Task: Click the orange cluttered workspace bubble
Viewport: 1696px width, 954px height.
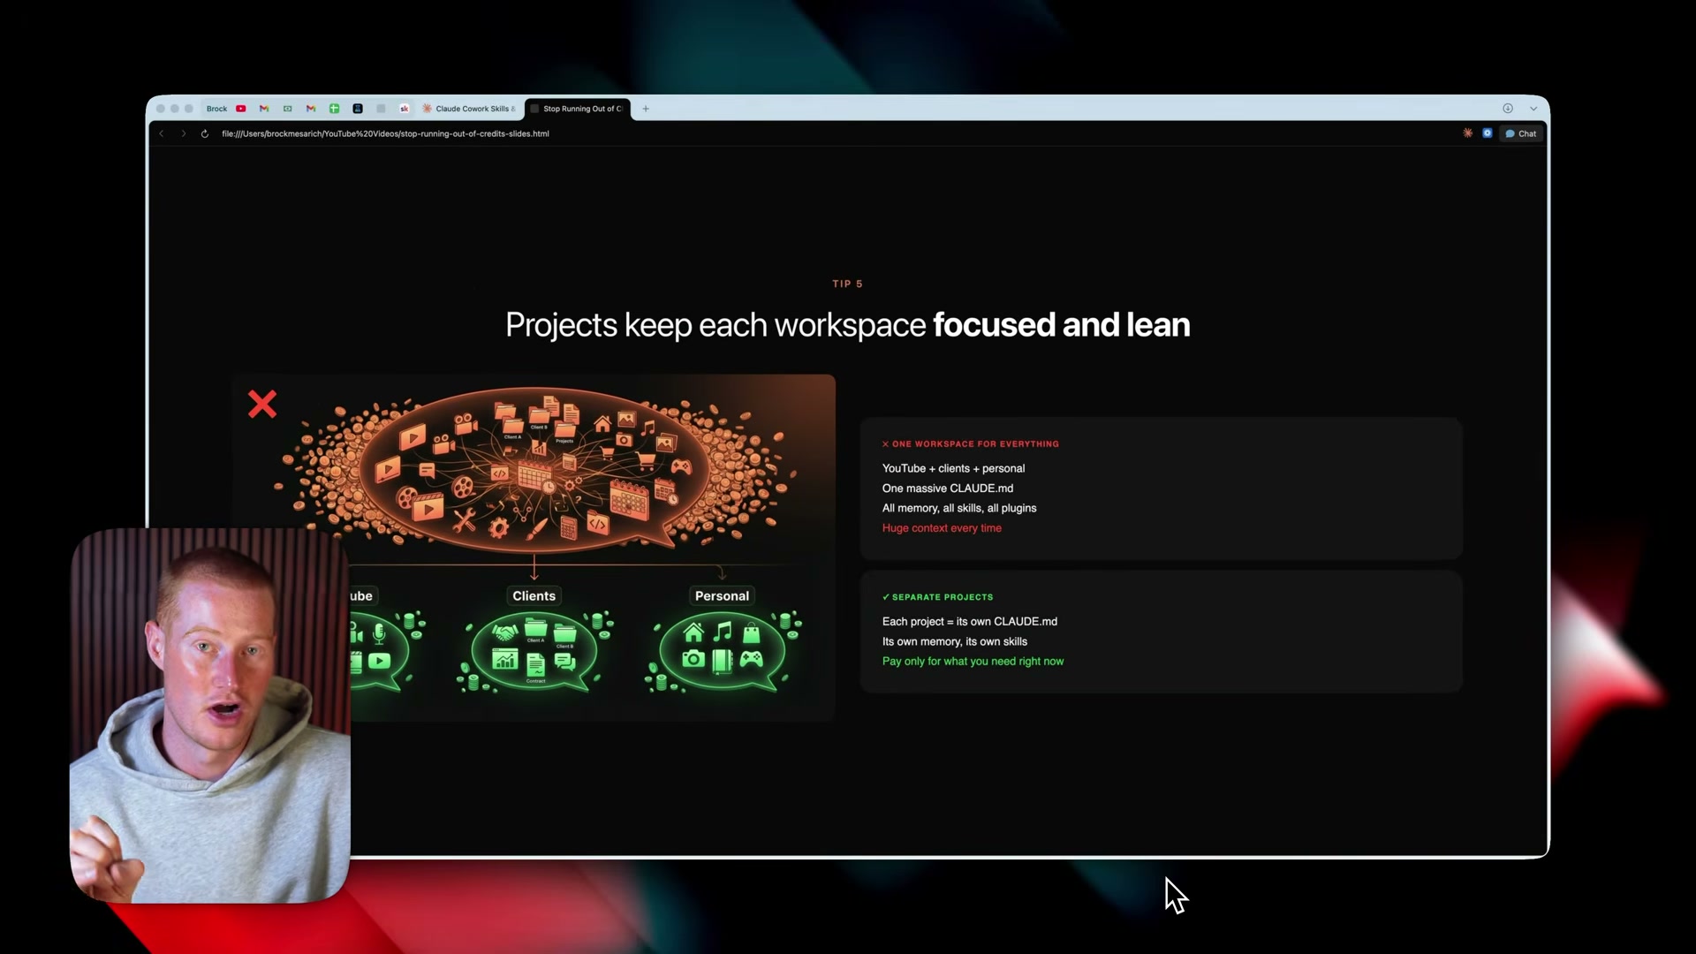Action: pyautogui.click(x=534, y=468)
